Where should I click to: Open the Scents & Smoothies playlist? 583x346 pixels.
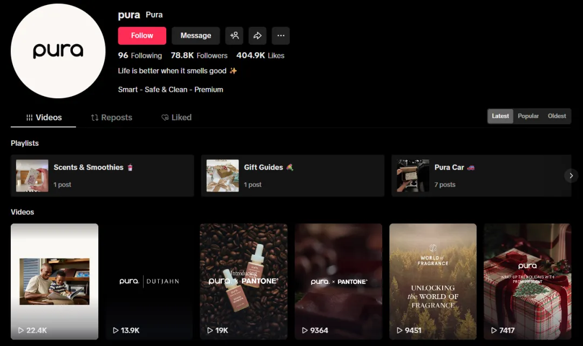tap(102, 175)
